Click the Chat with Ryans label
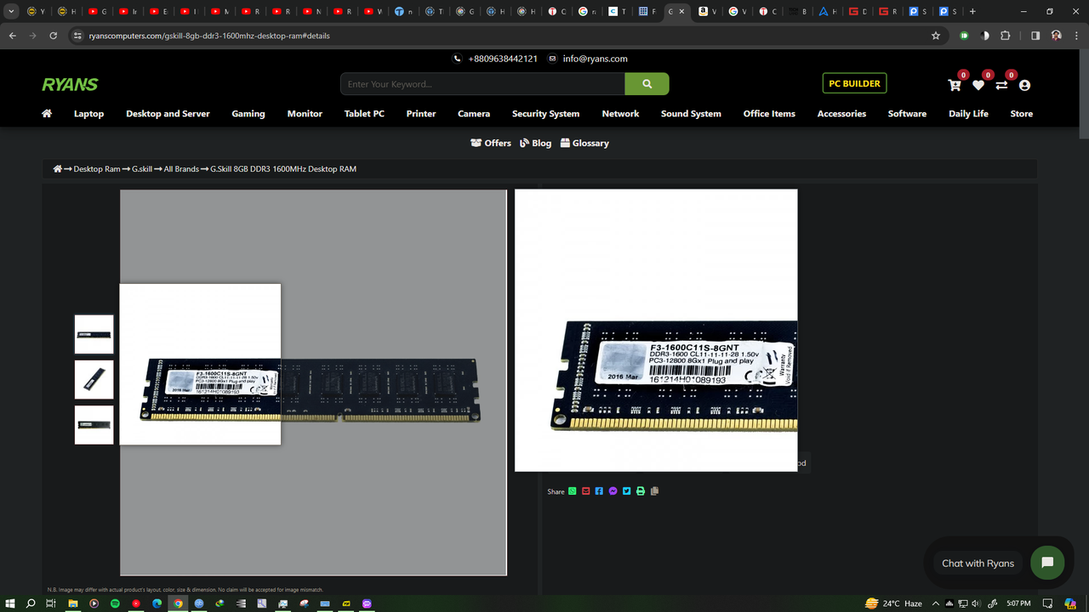Viewport: 1089px width, 612px height. 978,563
